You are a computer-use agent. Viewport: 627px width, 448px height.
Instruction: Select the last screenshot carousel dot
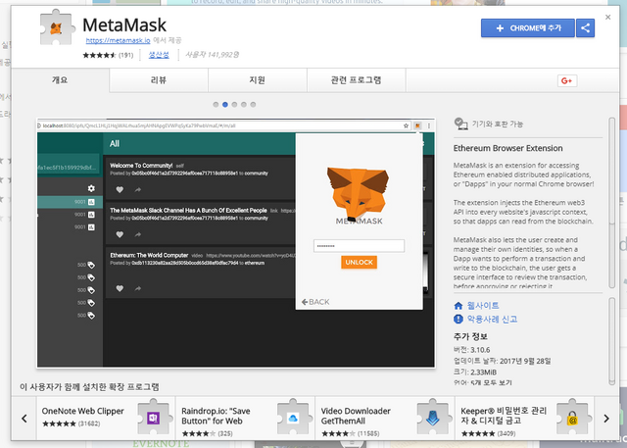(x=254, y=103)
